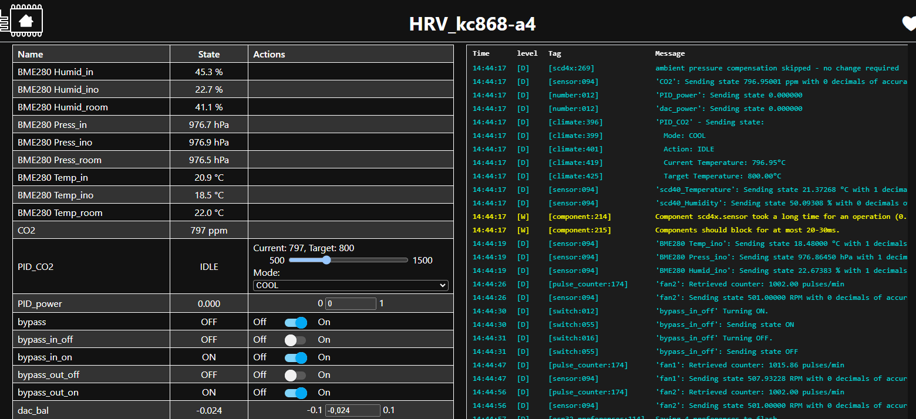
Task: Click log tag switch:016
Action: click(573, 338)
